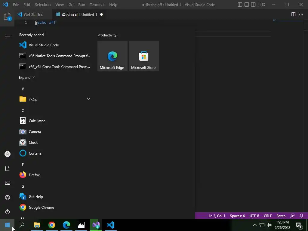This screenshot has height=231, width=308.
Task: Expand the Recently added list
Action: click(27, 77)
